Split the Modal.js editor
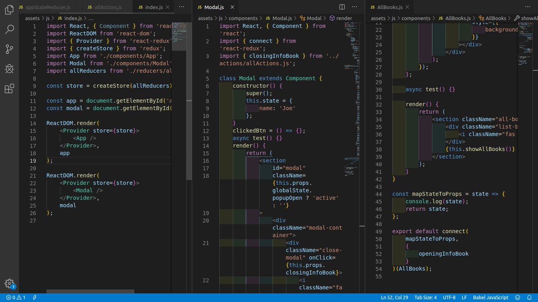 click(x=342, y=7)
